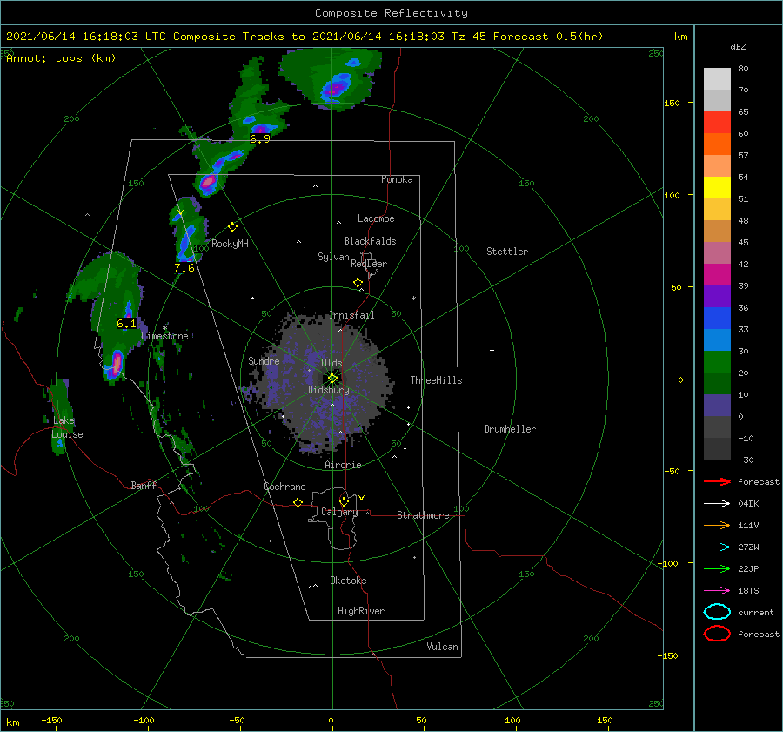
Task: Click the Composite_Reflectivity title
Action: tap(391, 13)
